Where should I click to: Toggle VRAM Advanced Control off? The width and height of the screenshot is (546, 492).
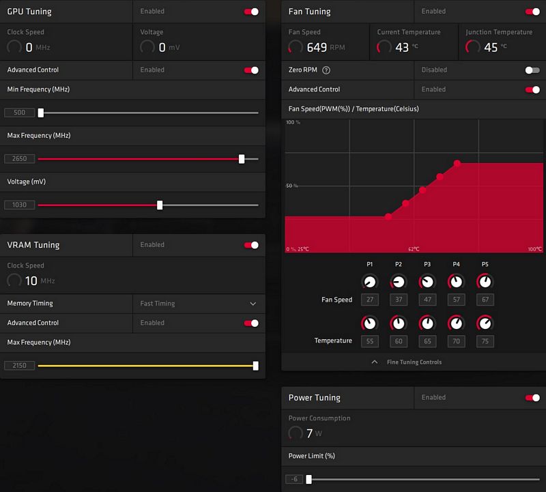251,323
